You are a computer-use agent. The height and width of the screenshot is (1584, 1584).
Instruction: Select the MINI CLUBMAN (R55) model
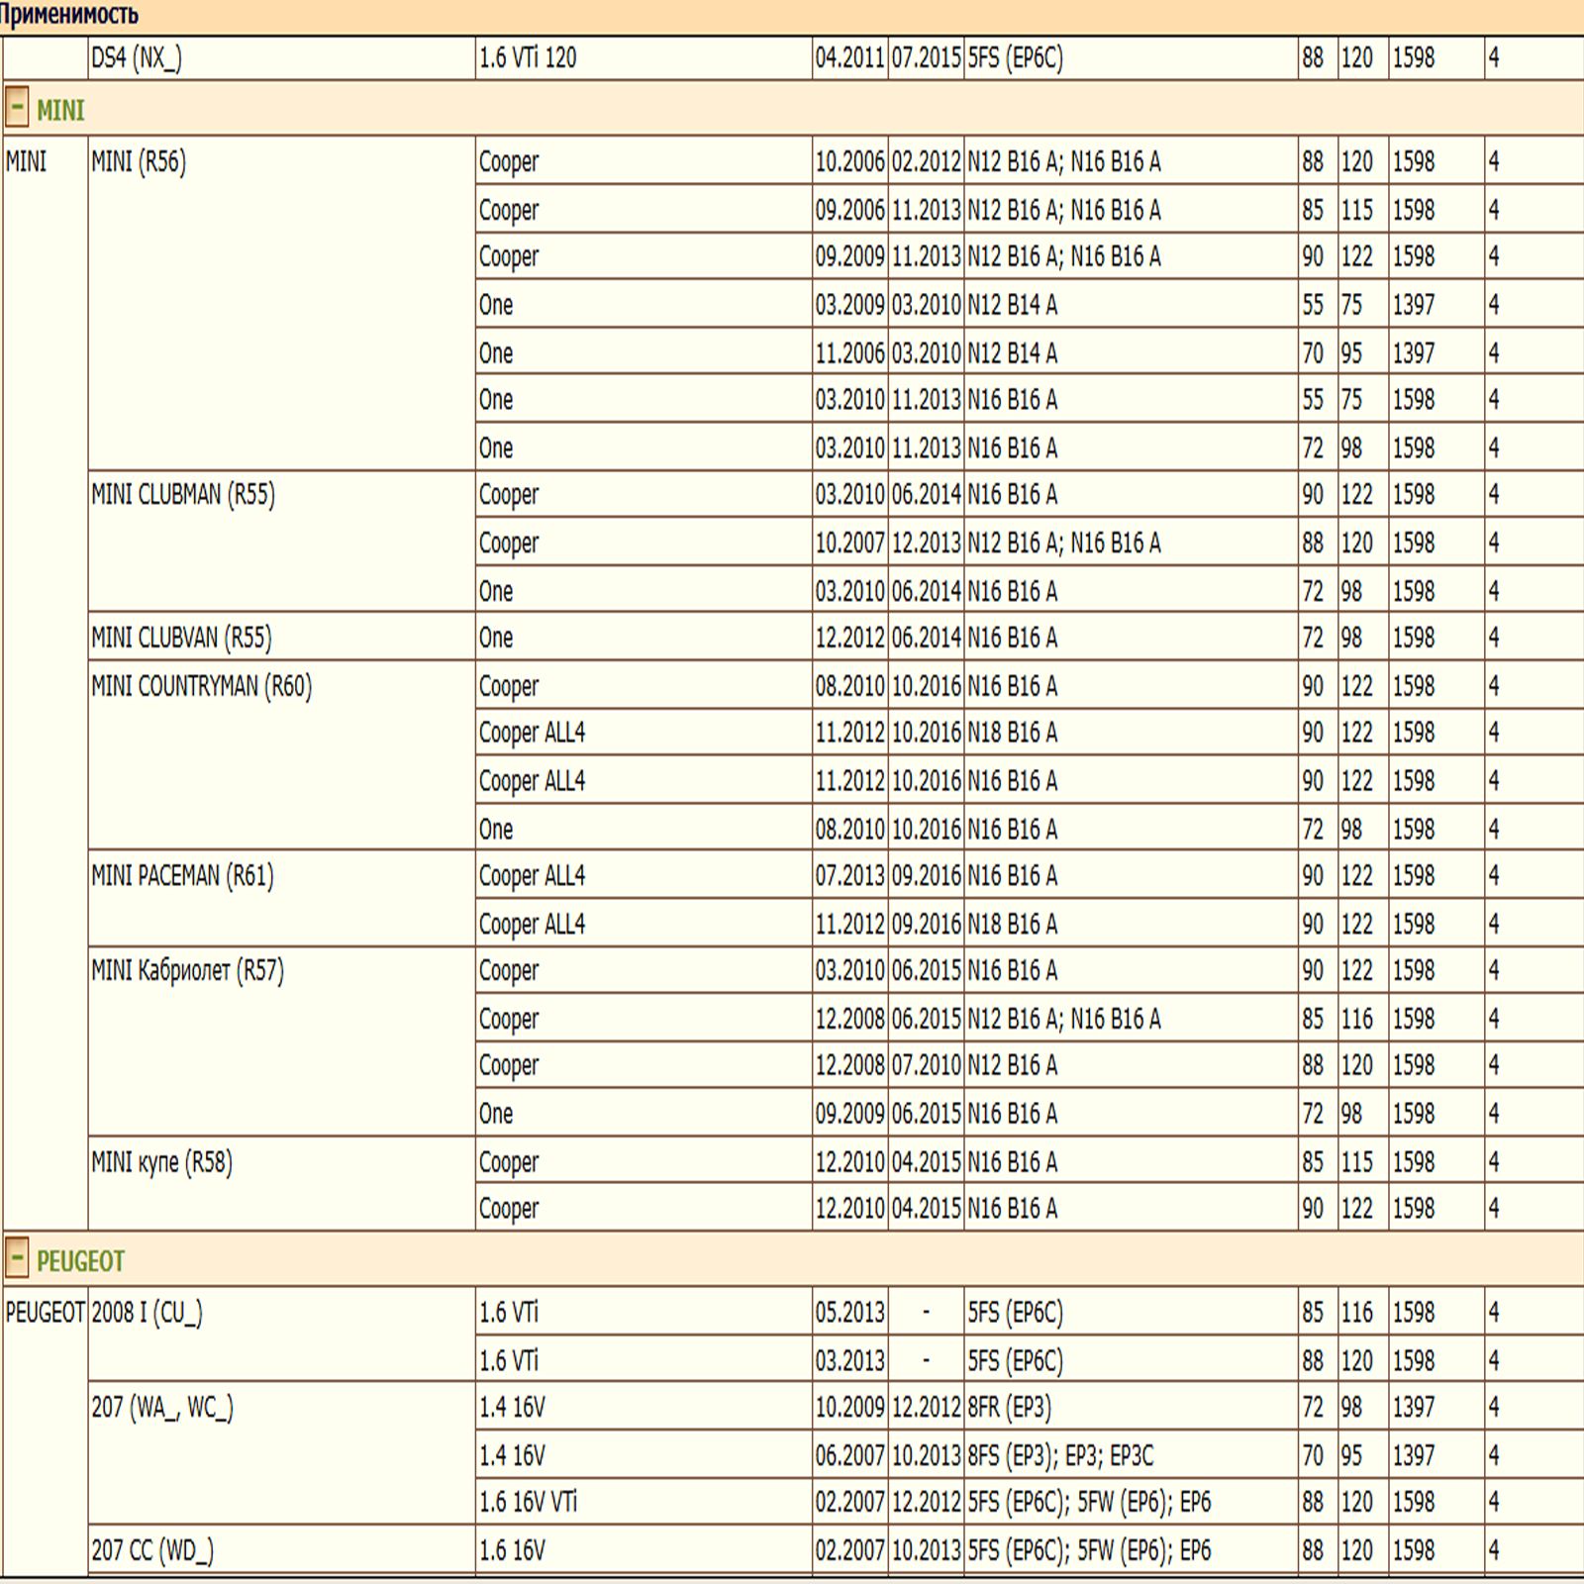pos(183,494)
